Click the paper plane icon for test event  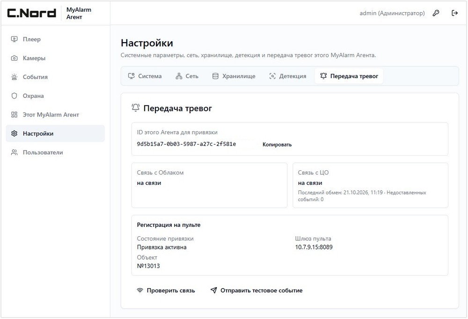pos(213,290)
